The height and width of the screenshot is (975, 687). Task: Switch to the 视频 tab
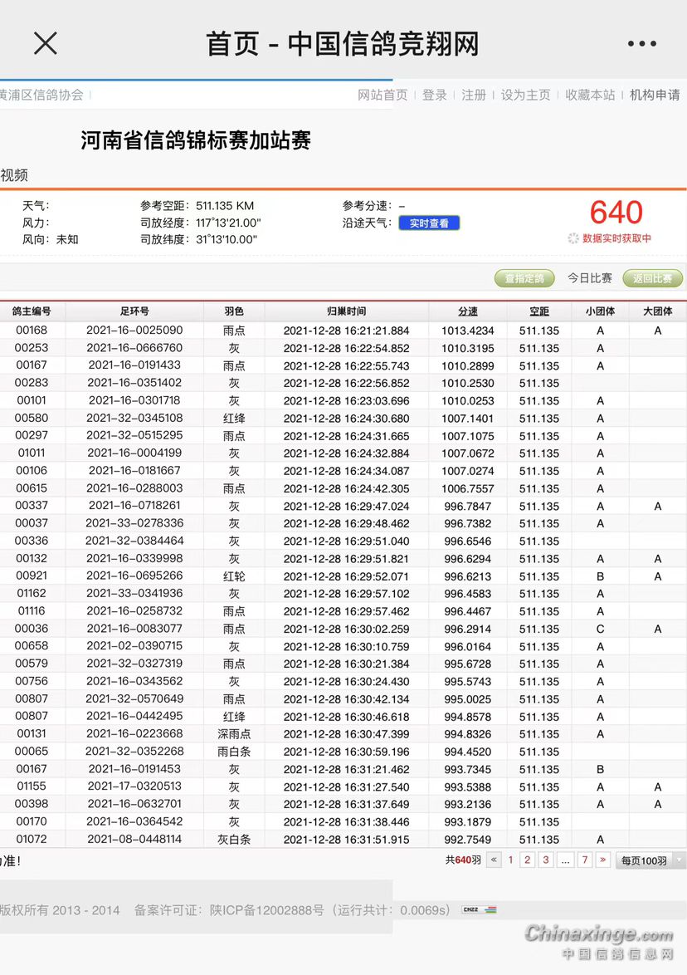(x=14, y=175)
